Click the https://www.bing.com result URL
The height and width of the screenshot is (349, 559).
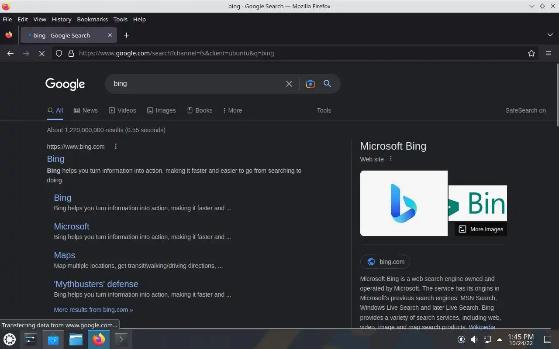[x=76, y=147]
